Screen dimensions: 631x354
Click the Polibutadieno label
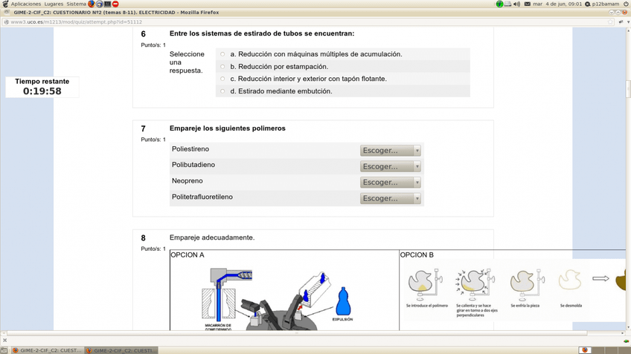point(193,165)
